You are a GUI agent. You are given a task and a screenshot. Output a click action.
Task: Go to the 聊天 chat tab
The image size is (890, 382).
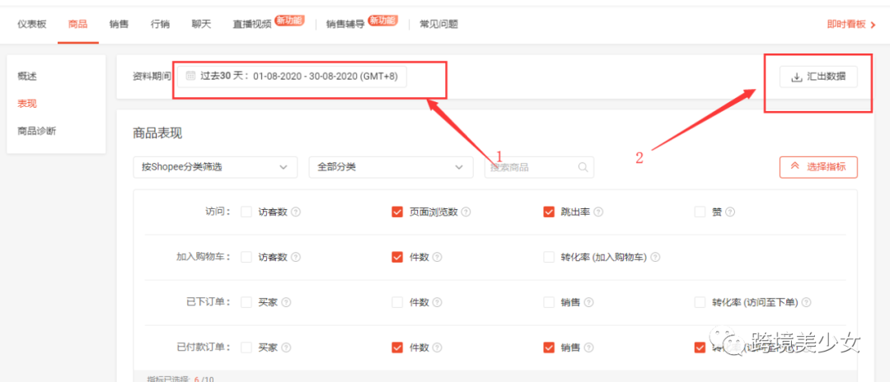coord(202,25)
